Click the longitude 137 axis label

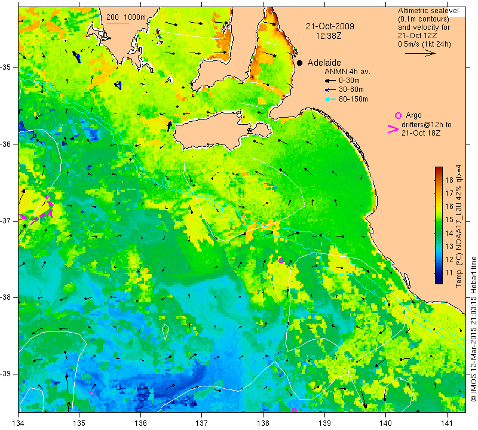click(202, 423)
